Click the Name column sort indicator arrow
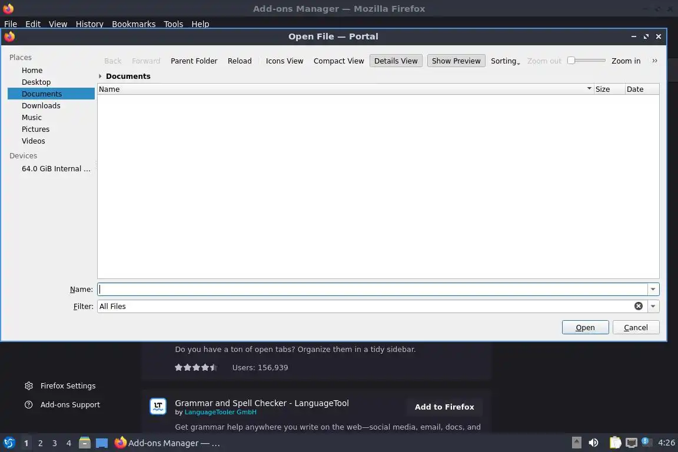The image size is (678, 452). click(x=589, y=89)
